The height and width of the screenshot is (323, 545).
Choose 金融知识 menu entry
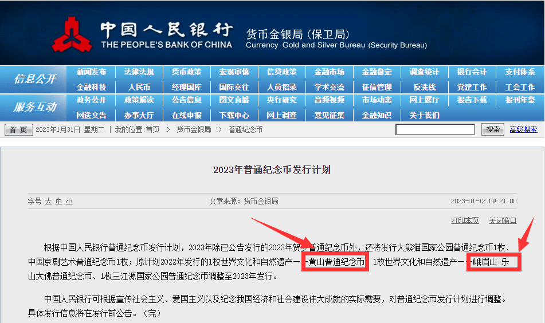[x=377, y=115]
